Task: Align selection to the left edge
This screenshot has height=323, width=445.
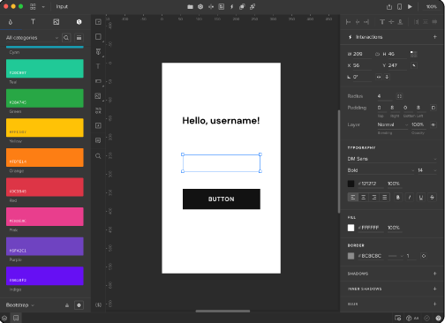Action: 348,22
